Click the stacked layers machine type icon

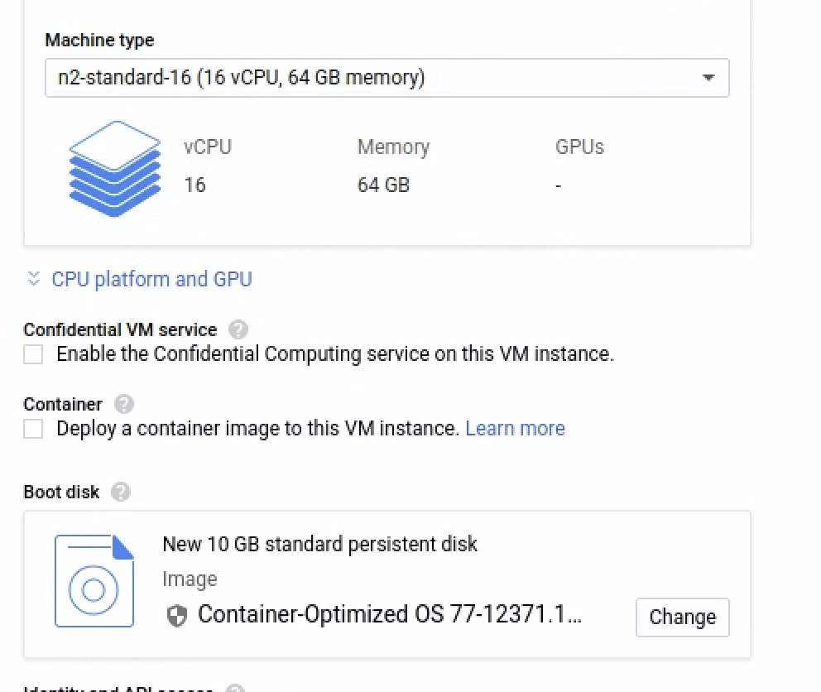tap(114, 169)
